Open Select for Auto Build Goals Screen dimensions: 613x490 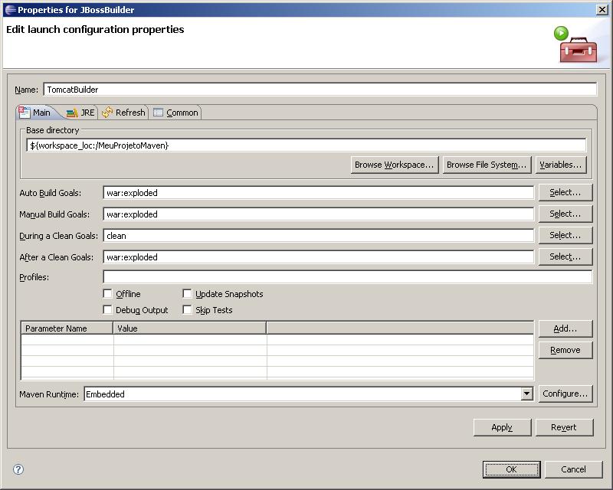pyautogui.click(x=565, y=192)
